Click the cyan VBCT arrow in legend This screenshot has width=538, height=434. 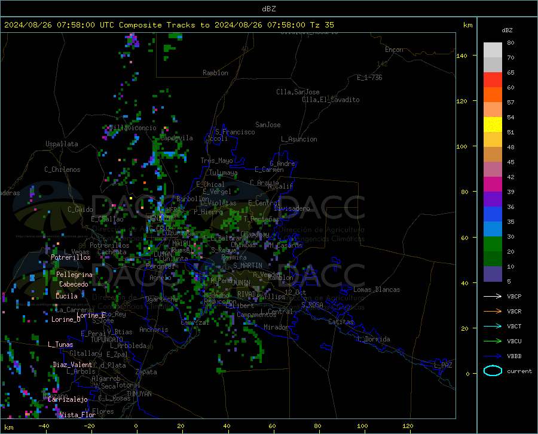click(493, 326)
